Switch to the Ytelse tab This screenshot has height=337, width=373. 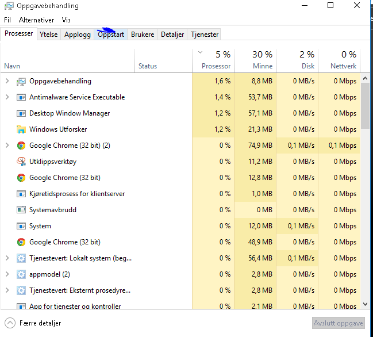(x=48, y=35)
